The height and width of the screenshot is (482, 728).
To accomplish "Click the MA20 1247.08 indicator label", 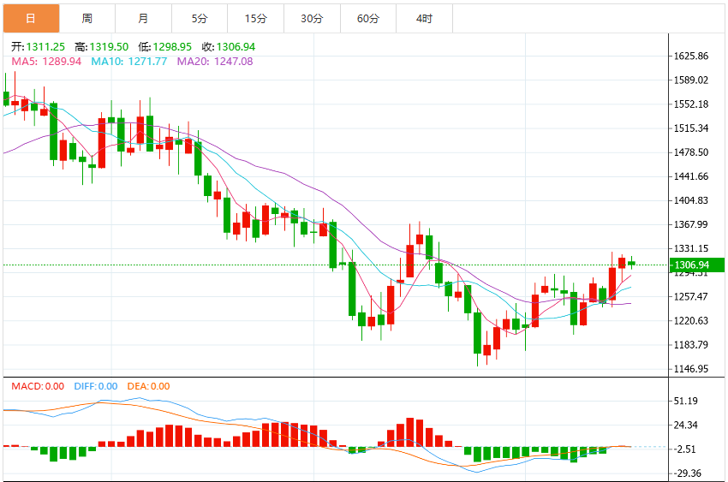I will 215,62.
